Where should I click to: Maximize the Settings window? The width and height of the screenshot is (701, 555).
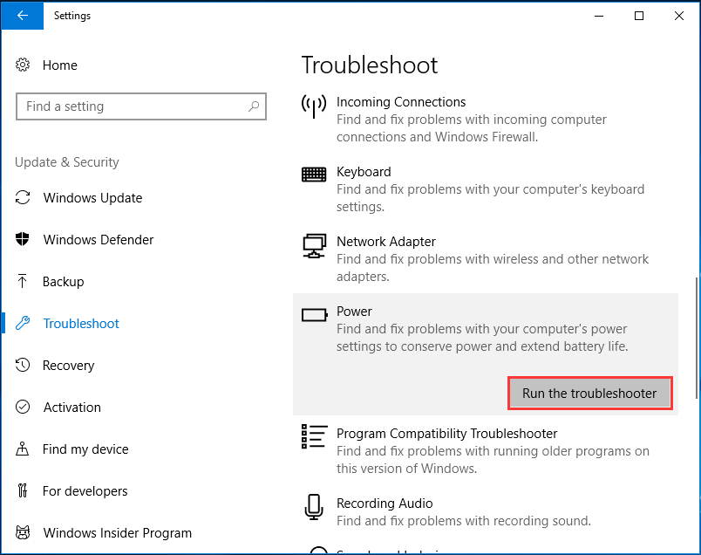click(x=639, y=16)
